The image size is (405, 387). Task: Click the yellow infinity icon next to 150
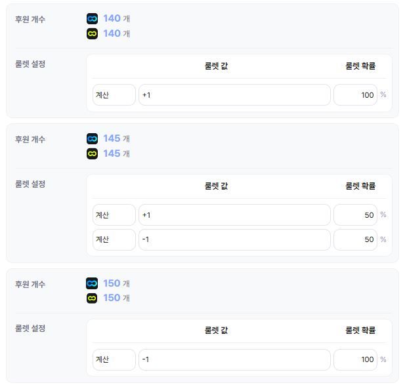(x=92, y=298)
